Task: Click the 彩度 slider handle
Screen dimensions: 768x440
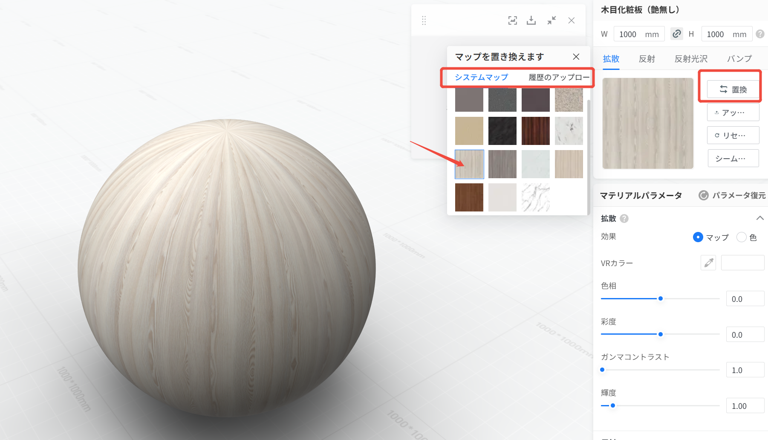Action: (x=661, y=334)
